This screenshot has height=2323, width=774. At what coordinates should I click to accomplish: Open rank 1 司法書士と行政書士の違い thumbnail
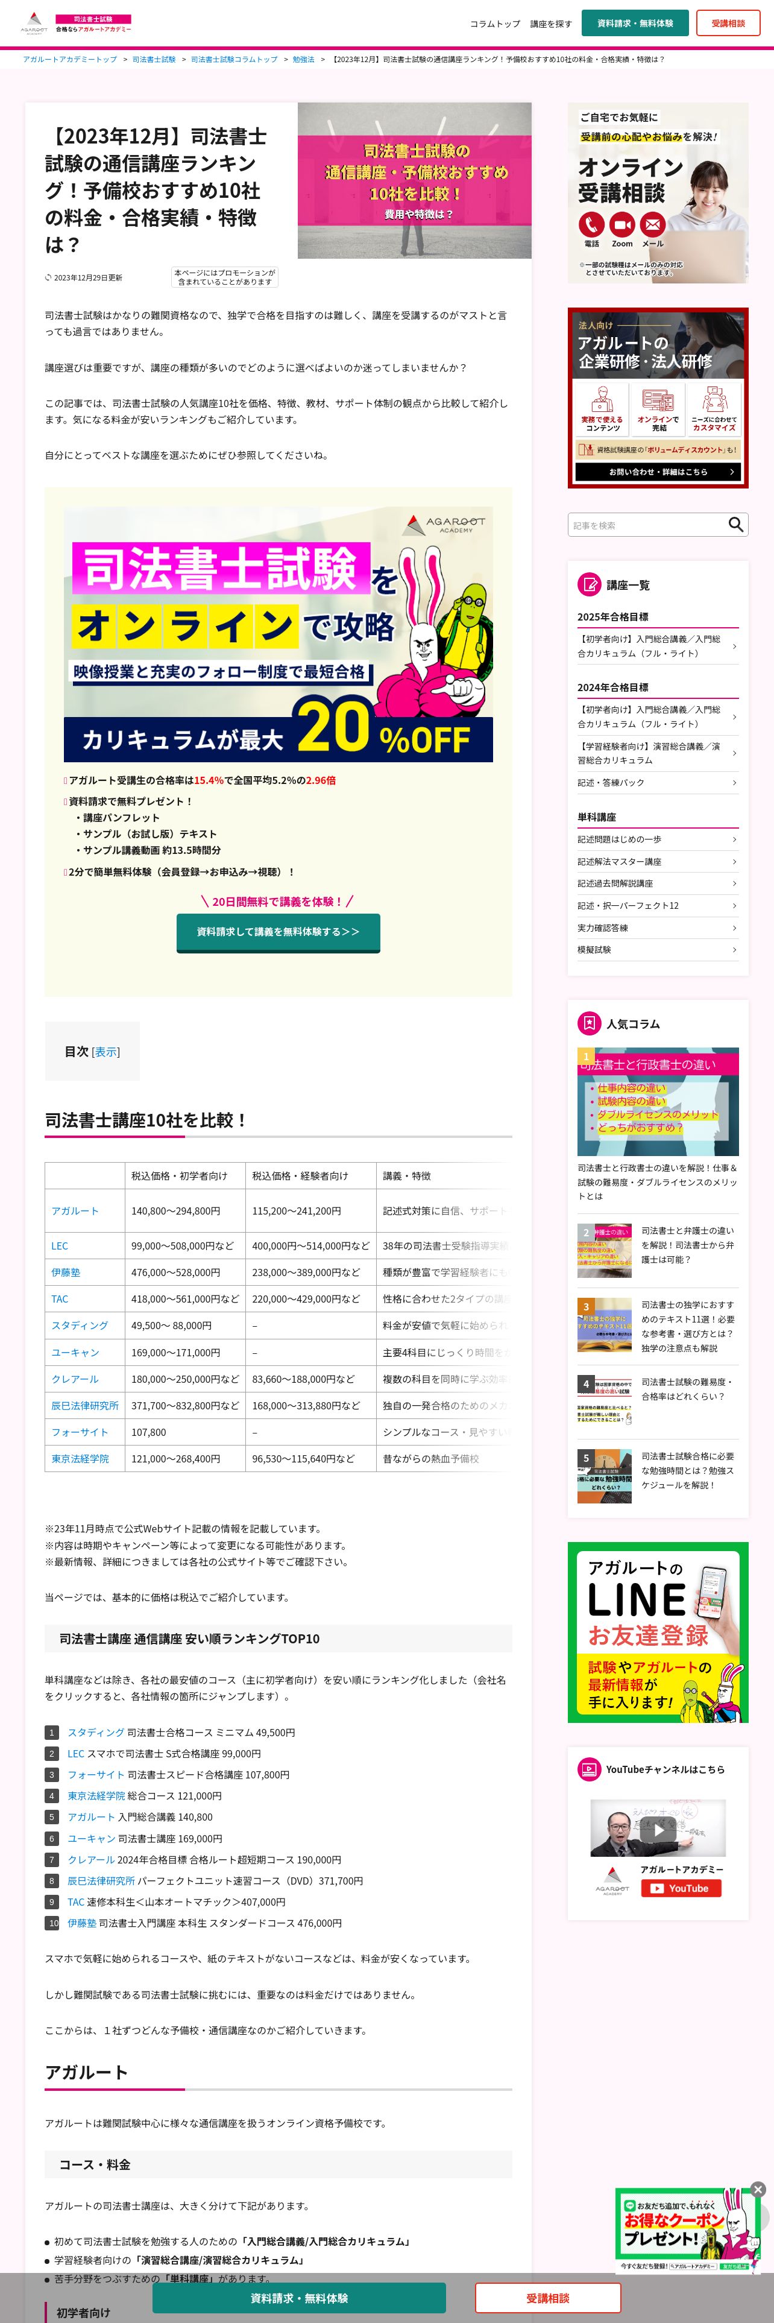coord(658,1102)
